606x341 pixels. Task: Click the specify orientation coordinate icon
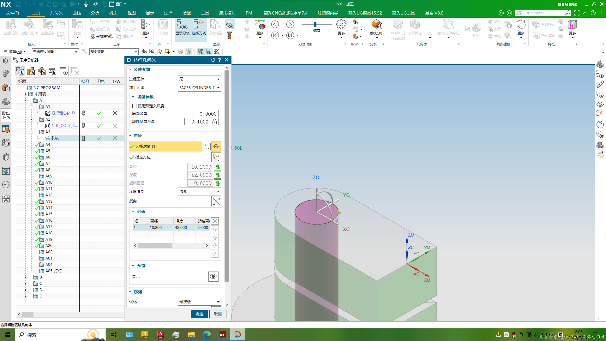point(216,157)
